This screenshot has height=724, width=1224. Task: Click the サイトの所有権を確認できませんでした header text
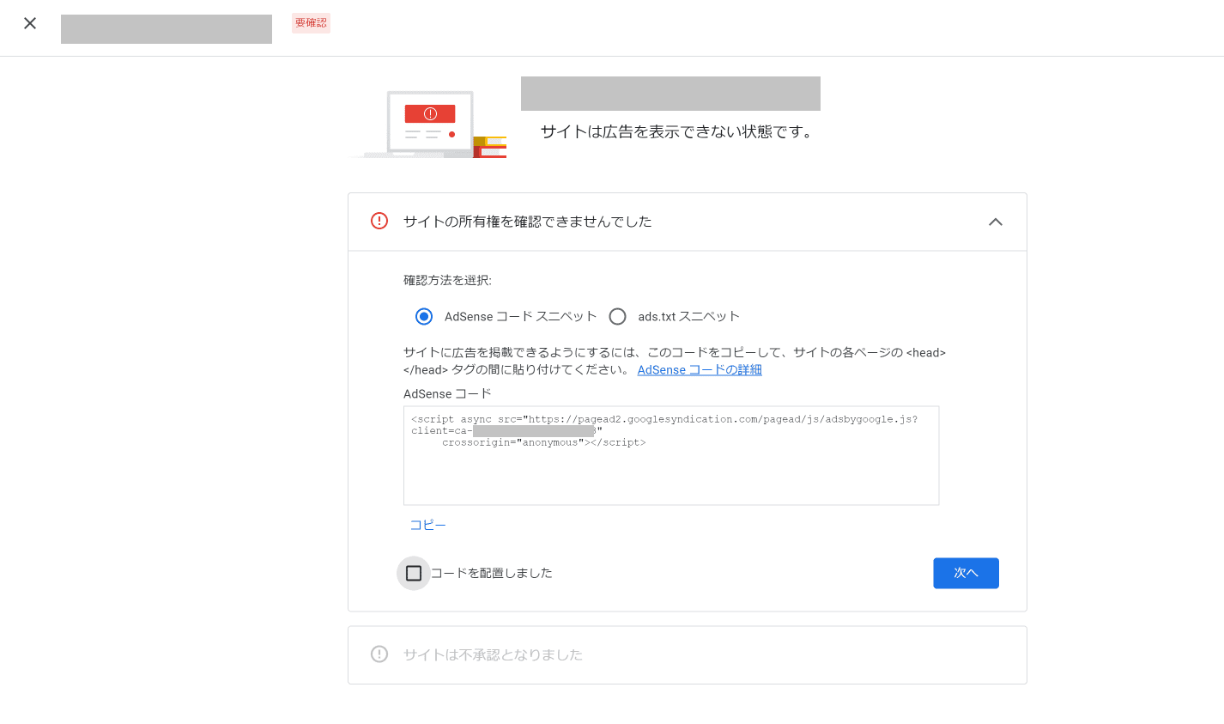click(527, 222)
